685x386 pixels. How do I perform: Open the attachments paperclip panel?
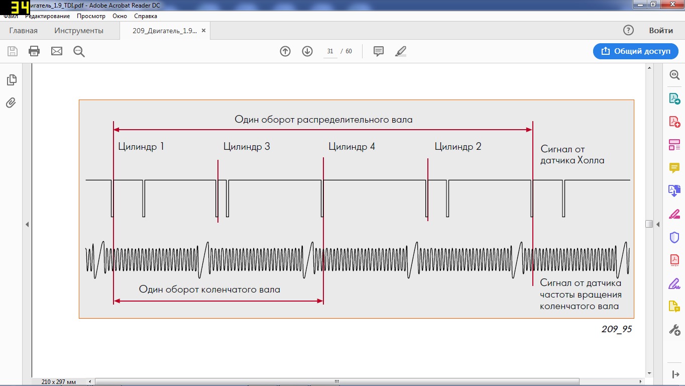click(11, 103)
